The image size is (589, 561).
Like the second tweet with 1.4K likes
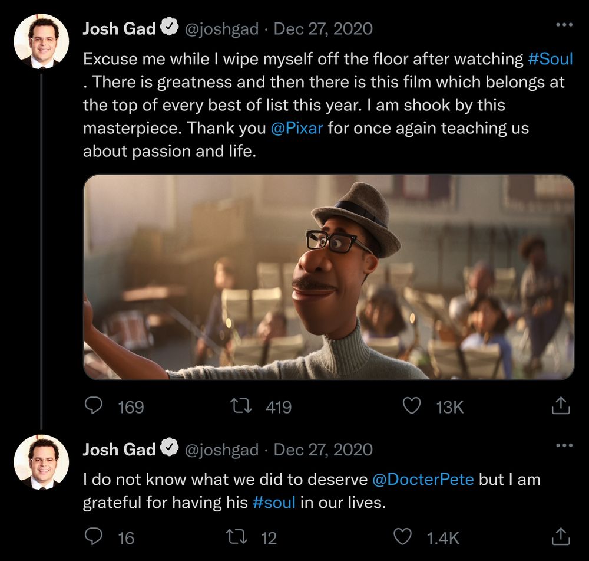(x=402, y=537)
